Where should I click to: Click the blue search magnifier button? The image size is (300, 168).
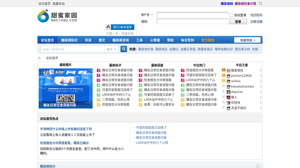124,49
